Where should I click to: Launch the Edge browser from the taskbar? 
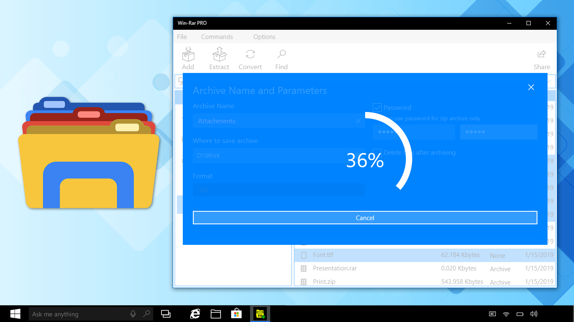point(195,314)
